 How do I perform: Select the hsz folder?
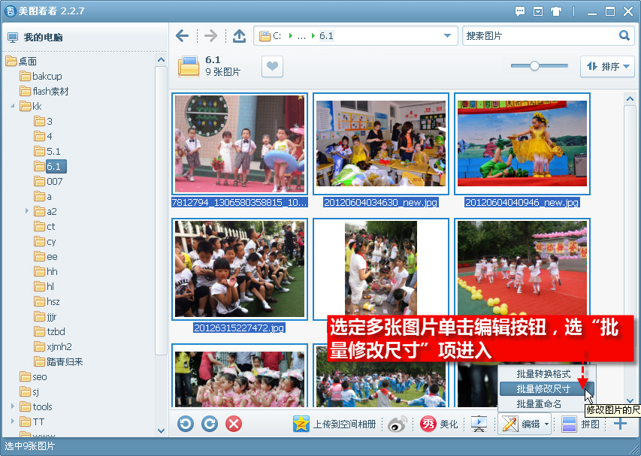(x=53, y=301)
